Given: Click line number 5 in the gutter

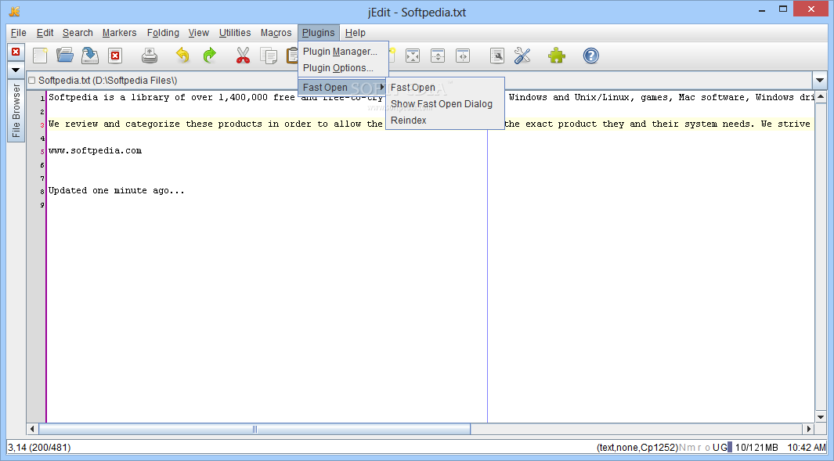Looking at the screenshot, I should coord(42,152).
